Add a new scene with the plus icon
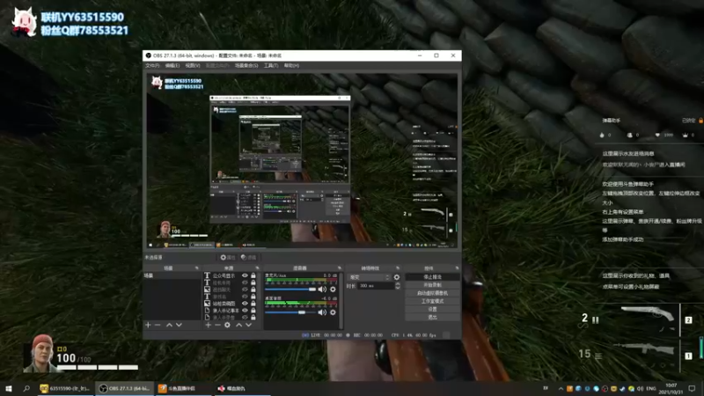The height and width of the screenshot is (396, 704). (148, 325)
